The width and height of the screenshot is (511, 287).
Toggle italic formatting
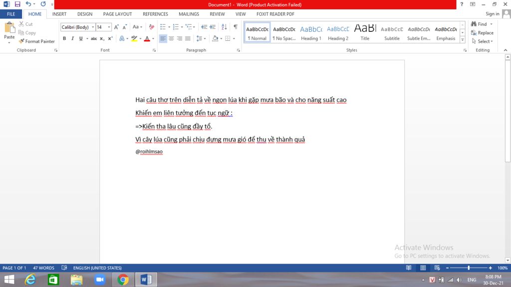[73, 38]
